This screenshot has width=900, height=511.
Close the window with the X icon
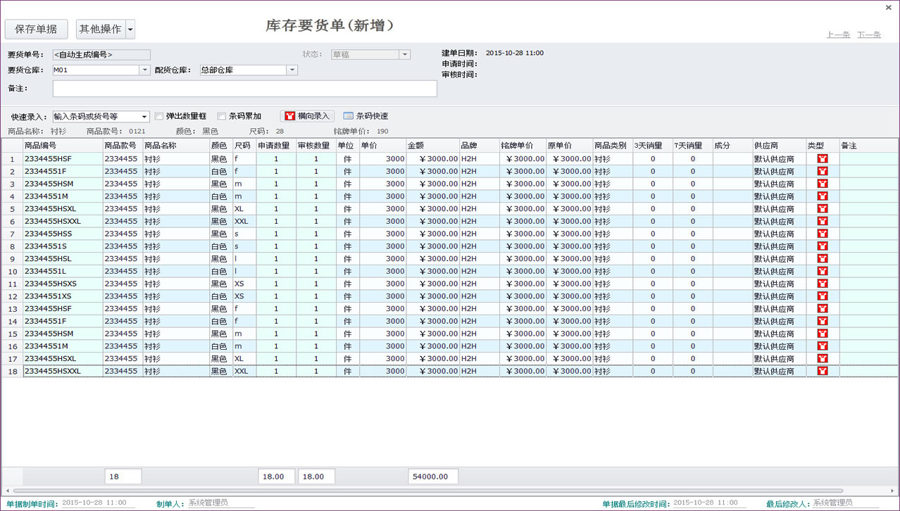tap(888, 8)
